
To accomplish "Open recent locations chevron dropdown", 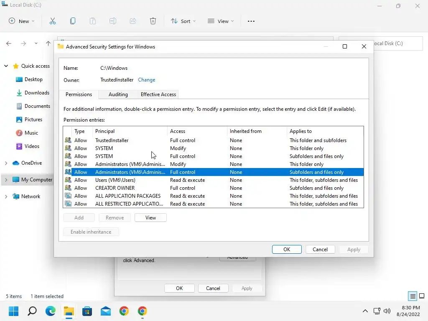I will pos(36,43).
